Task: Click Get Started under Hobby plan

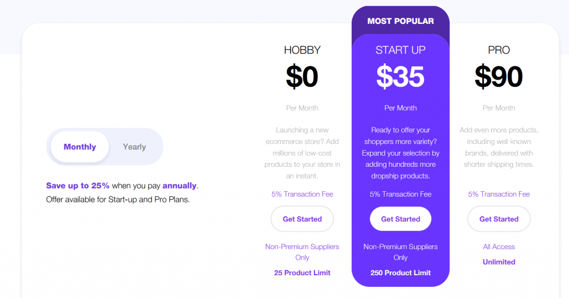Action: (x=302, y=219)
